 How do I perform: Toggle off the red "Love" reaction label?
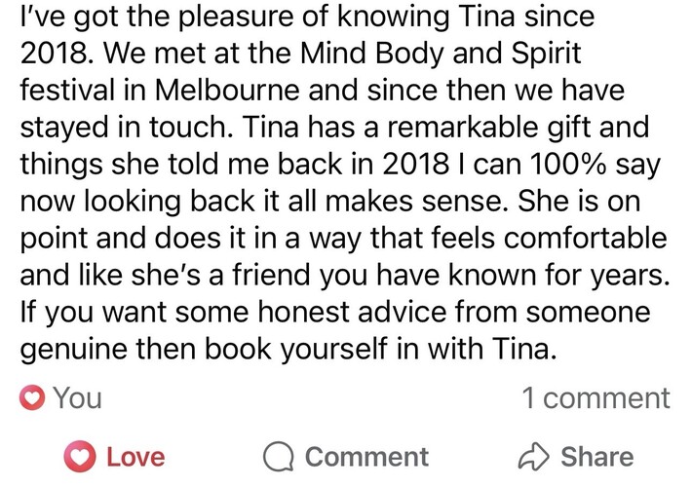point(135,457)
